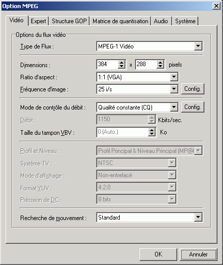Go to the Audio tab
The width and height of the screenshot is (223, 265).
tap(161, 21)
